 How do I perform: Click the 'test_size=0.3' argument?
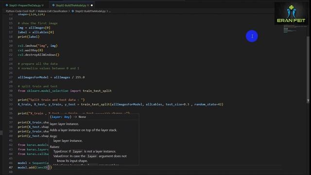177,105
